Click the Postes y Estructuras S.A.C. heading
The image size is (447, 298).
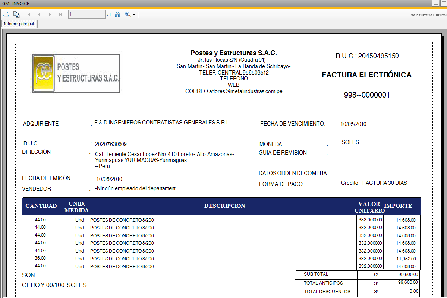point(234,53)
